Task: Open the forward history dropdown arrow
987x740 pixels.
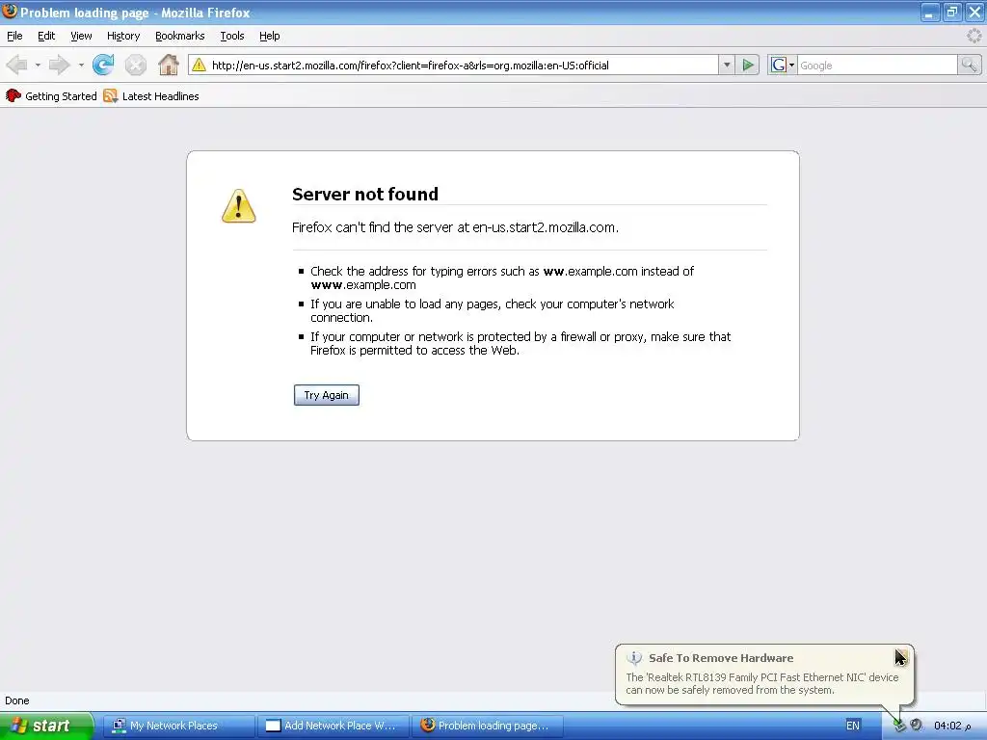Action: point(81,65)
